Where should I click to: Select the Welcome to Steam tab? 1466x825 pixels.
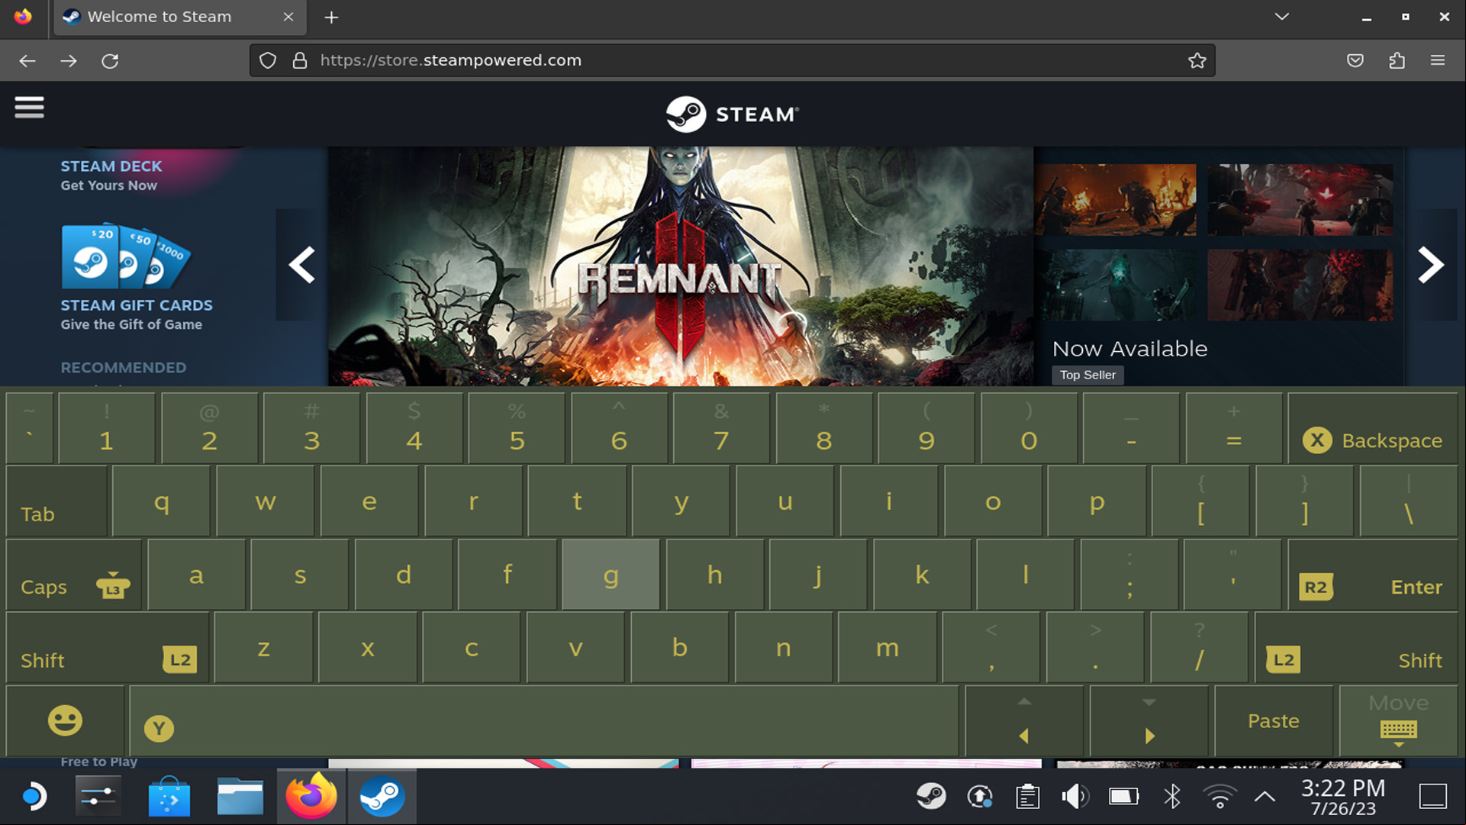point(180,17)
